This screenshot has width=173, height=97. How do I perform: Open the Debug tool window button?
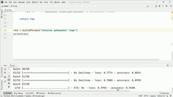pyautogui.click(x=18, y=93)
